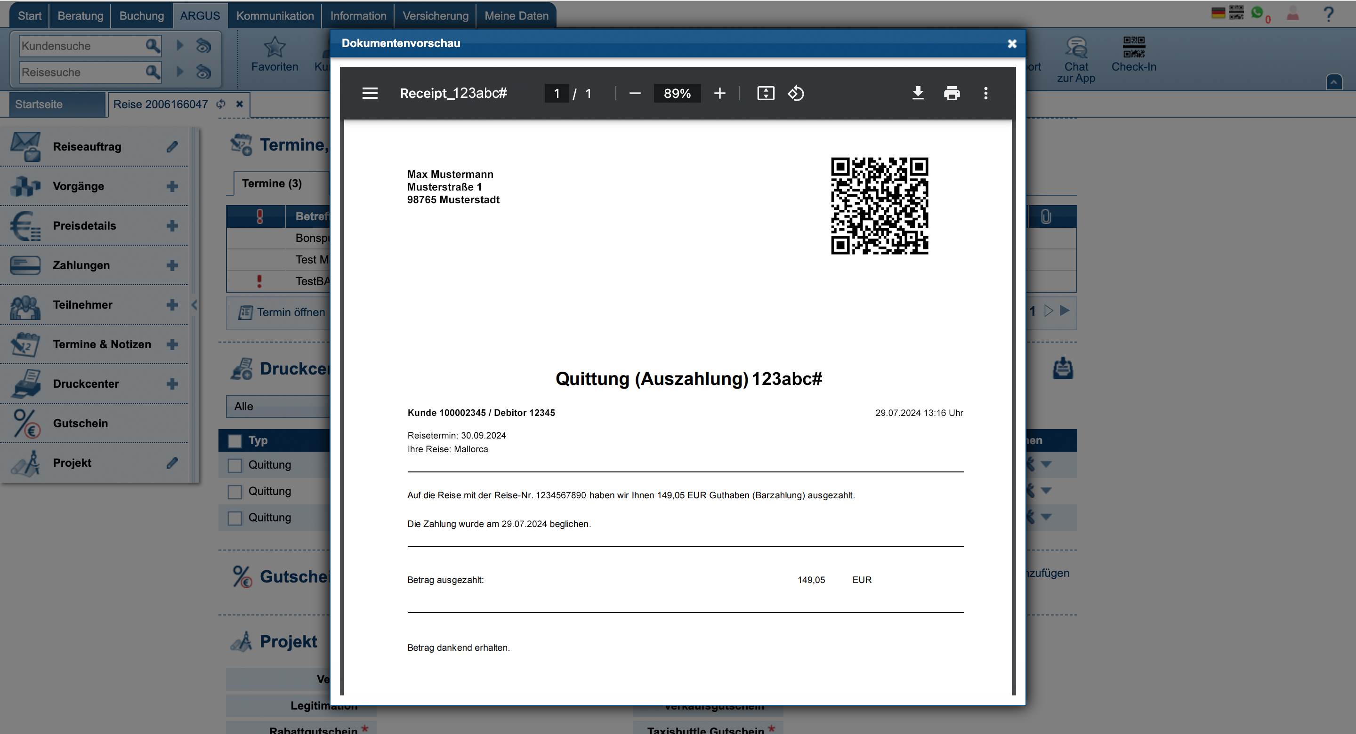1356x734 pixels.
Task: Collapse the top toolbar ribbon
Action: point(1334,82)
